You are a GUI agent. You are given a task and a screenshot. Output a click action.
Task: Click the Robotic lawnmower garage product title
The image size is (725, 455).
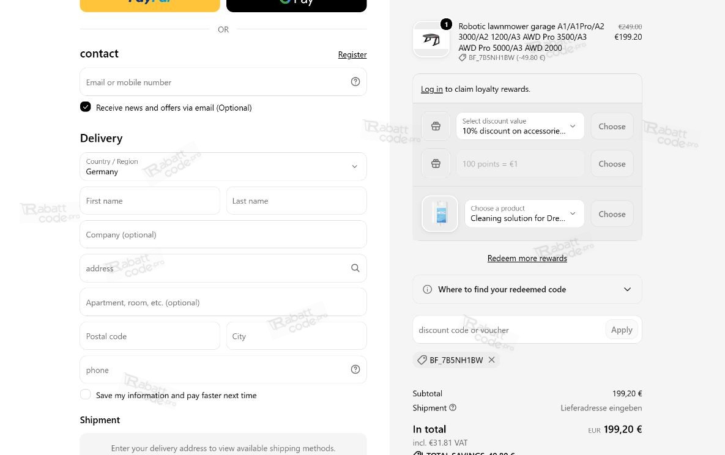pyautogui.click(x=531, y=37)
